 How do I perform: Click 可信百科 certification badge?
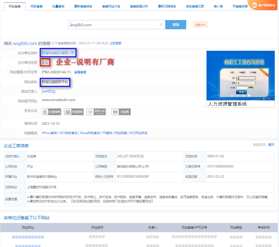(74, 112)
